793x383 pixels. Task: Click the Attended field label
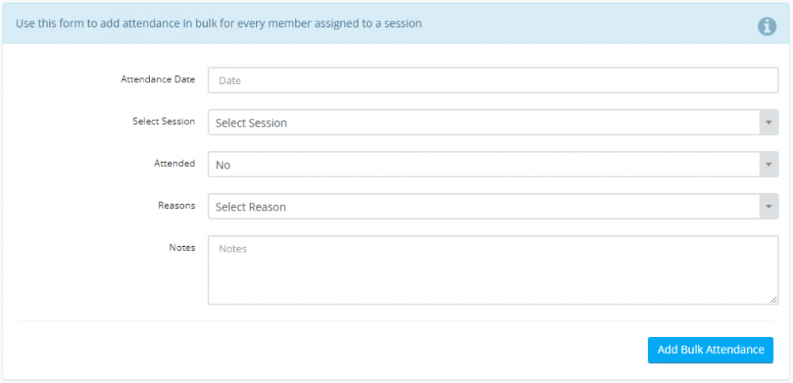[x=174, y=163]
